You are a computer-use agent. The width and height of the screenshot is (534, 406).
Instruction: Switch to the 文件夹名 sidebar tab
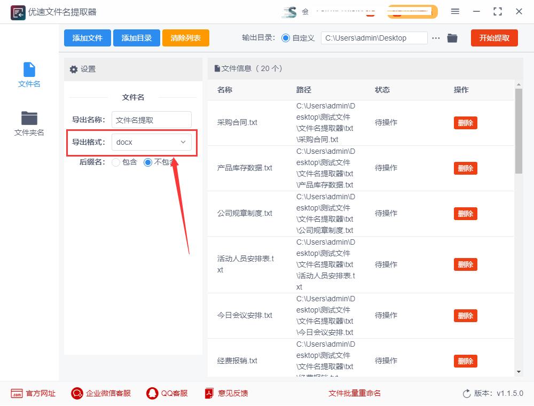click(29, 124)
